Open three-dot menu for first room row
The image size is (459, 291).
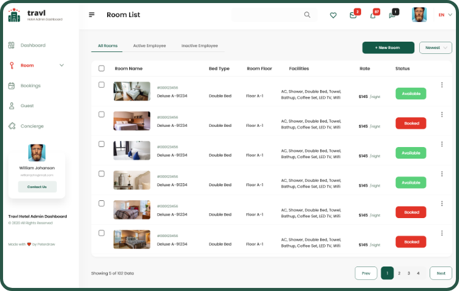pos(442,85)
